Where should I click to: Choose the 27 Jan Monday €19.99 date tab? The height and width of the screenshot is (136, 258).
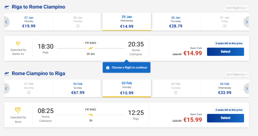coord(29,22)
